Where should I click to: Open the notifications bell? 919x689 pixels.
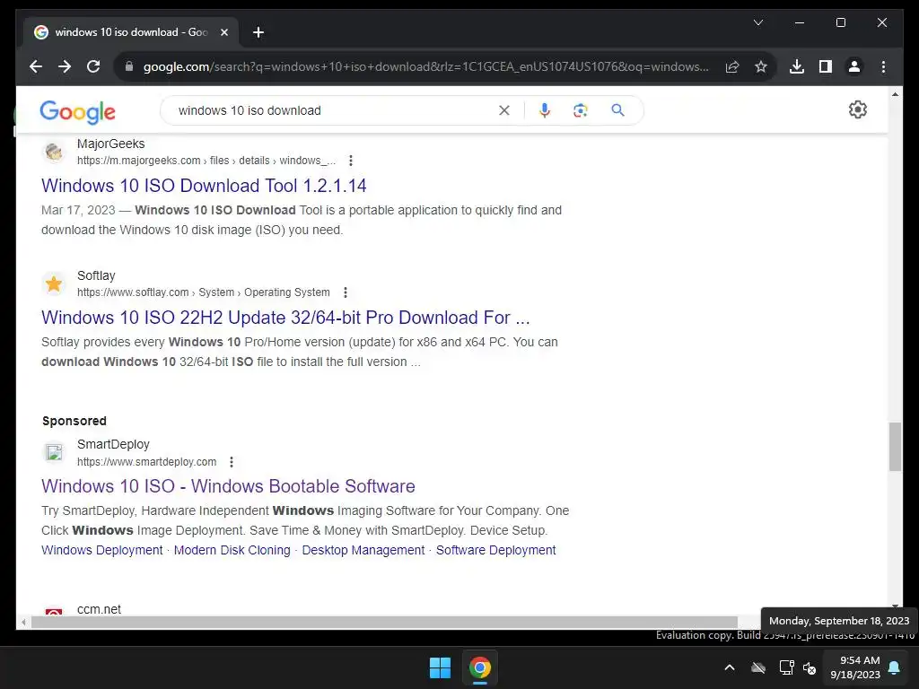pyautogui.click(x=895, y=667)
